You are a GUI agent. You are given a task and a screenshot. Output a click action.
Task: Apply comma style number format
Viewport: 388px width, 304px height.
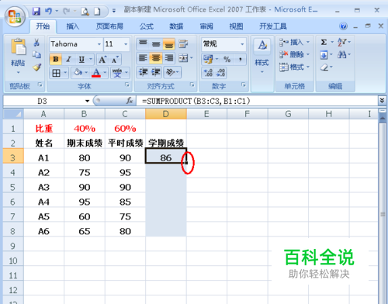point(241,59)
